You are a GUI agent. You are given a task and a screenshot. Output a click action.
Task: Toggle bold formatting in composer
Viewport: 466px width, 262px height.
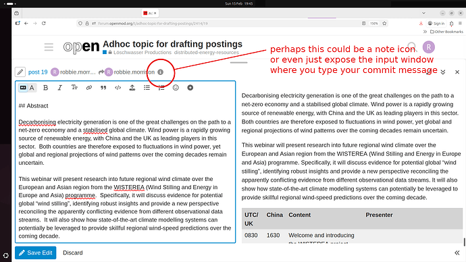[45, 88]
